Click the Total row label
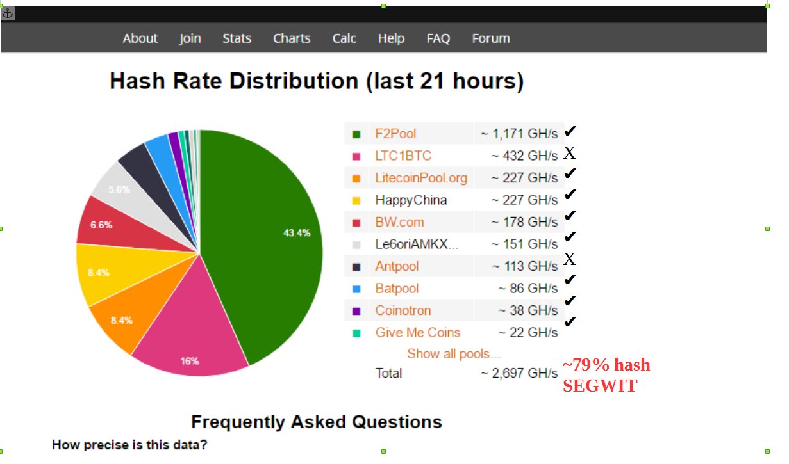789x464 pixels. tap(389, 373)
